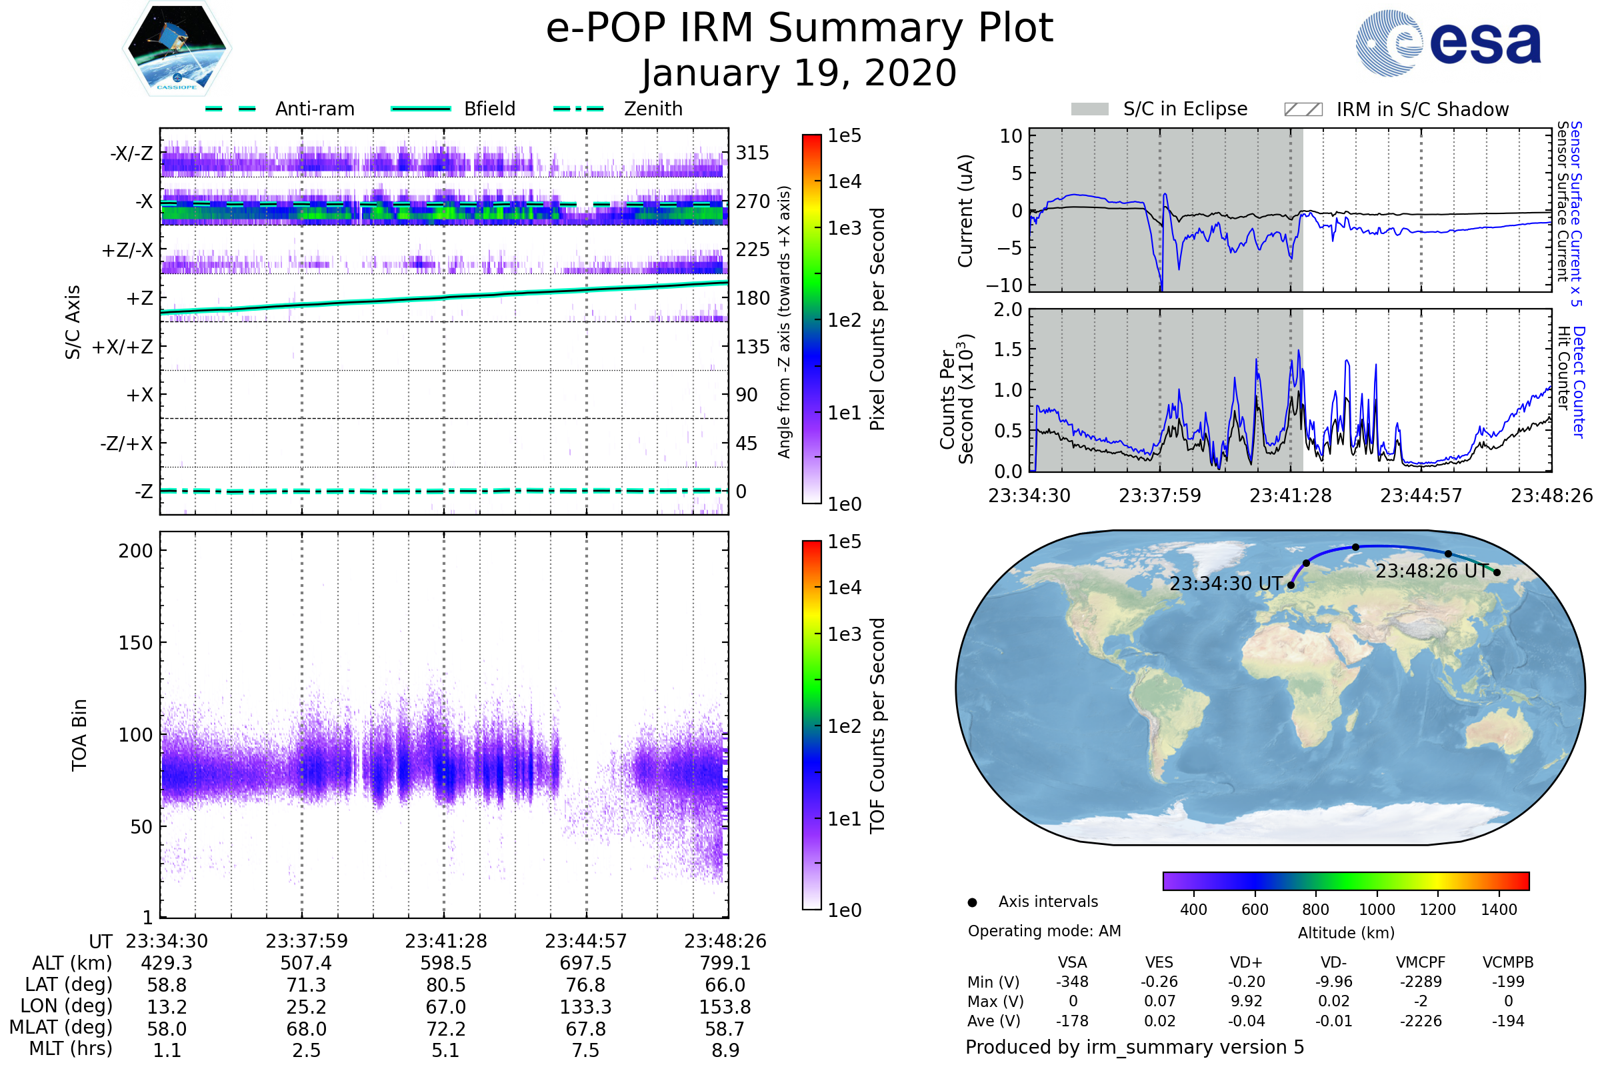Screen dimensions: 1600x1067
Task: Click the January 19, 2020 date heading
Action: tap(799, 73)
